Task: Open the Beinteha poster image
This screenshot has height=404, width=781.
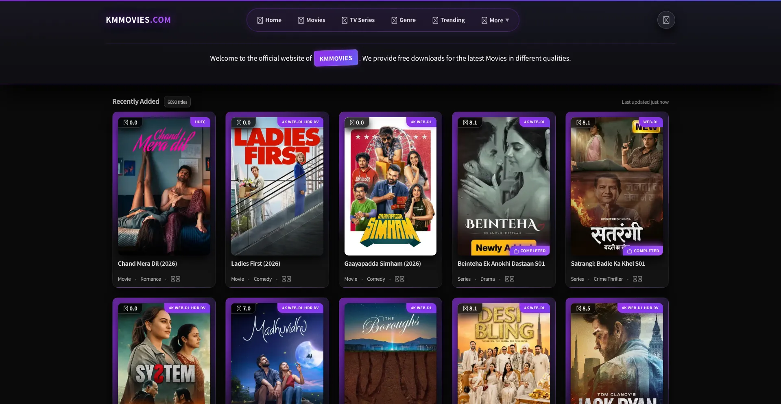Action: [x=504, y=186]
